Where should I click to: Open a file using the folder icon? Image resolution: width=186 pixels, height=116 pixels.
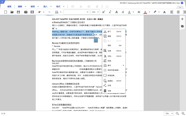click(x=12, y=12)
